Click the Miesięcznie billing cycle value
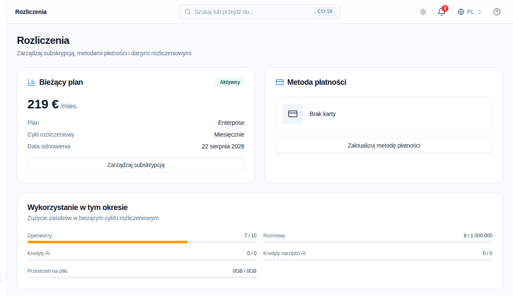The width and height of the screenshot is (513, 296). (x=229, y=135)
